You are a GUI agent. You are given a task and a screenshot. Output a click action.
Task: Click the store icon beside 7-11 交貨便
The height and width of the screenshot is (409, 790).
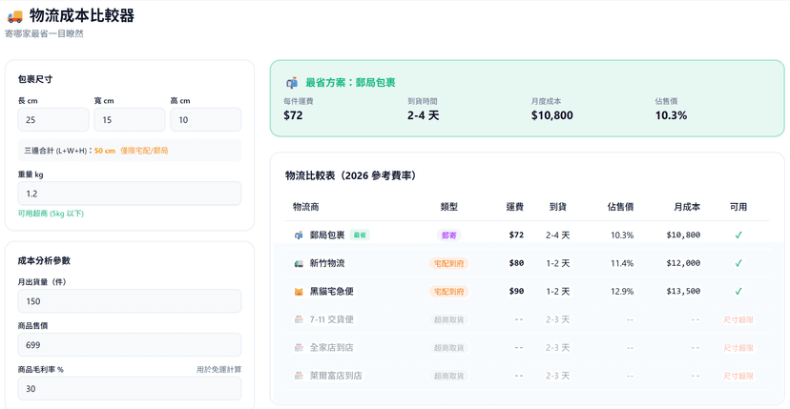299,319
